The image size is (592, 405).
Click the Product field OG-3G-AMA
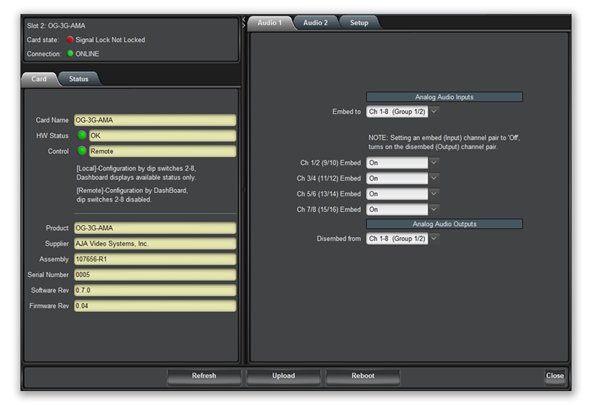pyautogui.click(x=155, y=228)
